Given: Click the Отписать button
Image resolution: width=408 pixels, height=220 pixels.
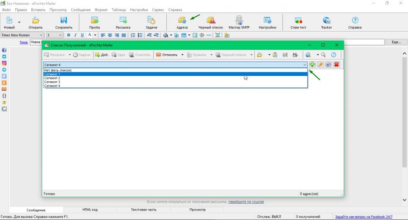Looking at the screenshot, I should click(167, 55).
